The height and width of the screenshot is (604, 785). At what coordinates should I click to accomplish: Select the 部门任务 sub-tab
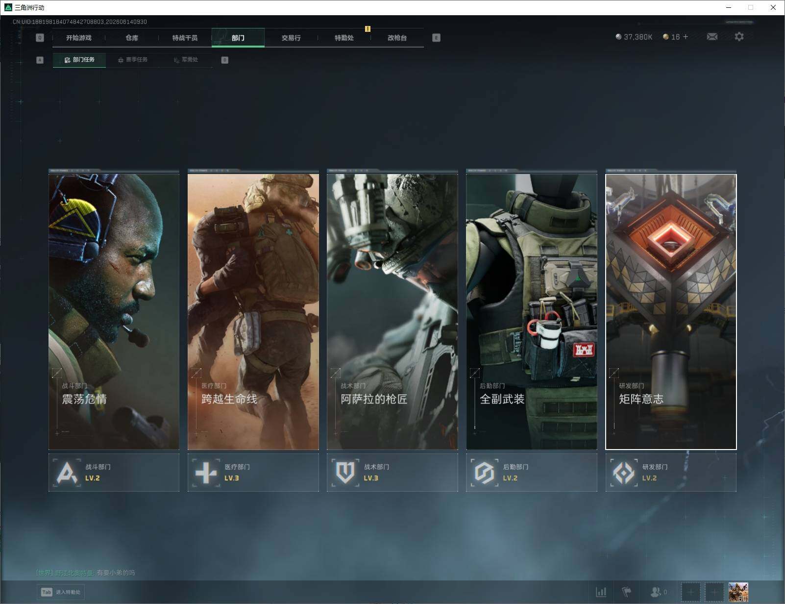(79, 60)
